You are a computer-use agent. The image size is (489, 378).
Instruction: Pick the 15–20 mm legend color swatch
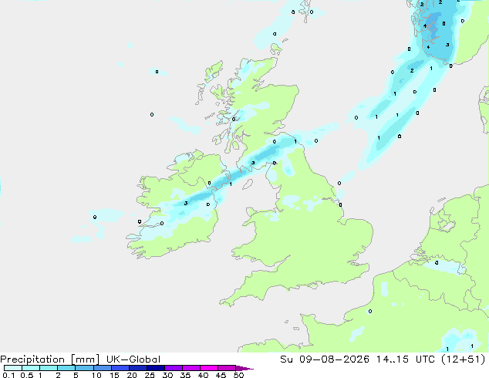click(x=120, y=368)
